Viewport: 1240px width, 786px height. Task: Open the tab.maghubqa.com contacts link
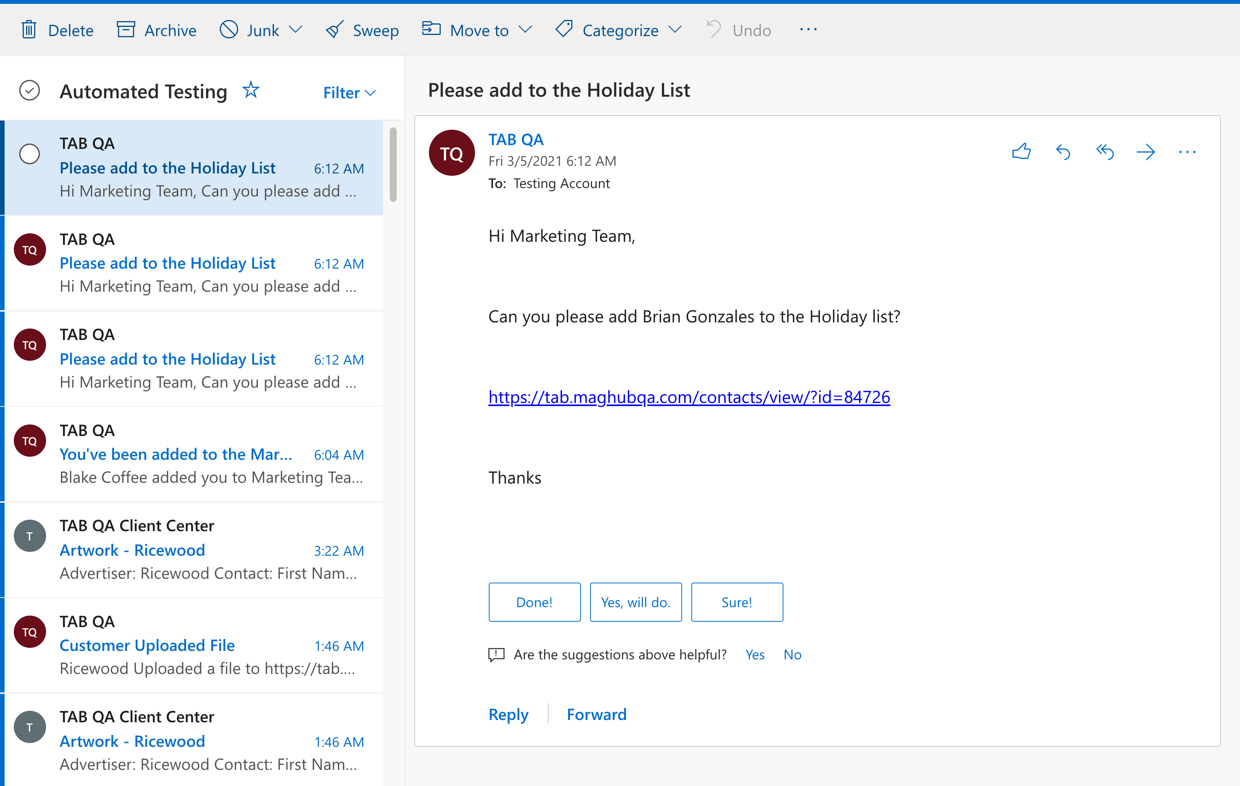click(689, 397)
